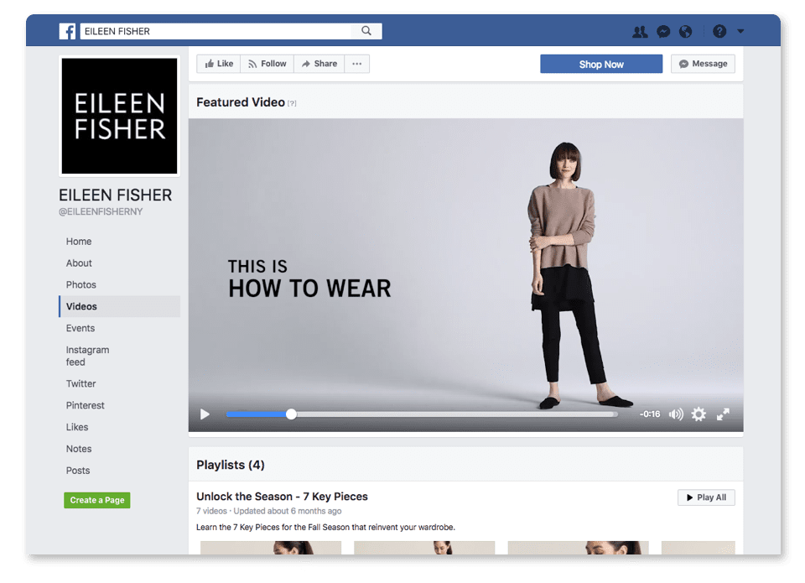Open the EILEEN FISHER profile picture
The image size is (805, 583).
120,116
